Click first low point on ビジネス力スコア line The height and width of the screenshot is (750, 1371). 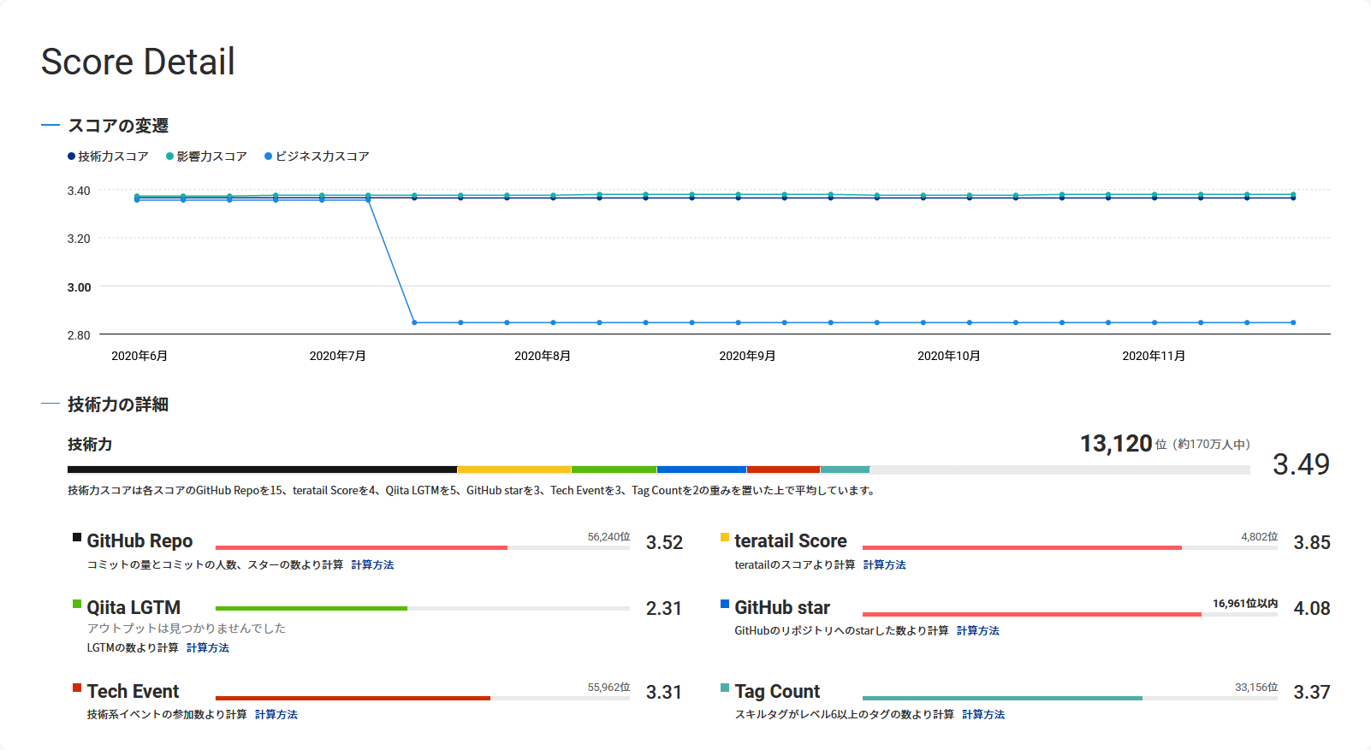(415, 322)
